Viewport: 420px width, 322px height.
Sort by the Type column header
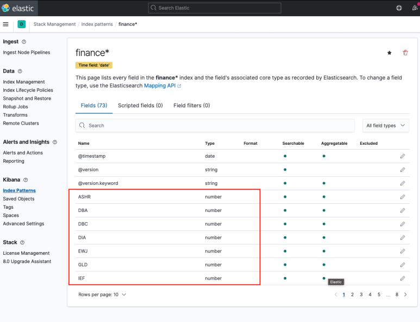(210, 144)
